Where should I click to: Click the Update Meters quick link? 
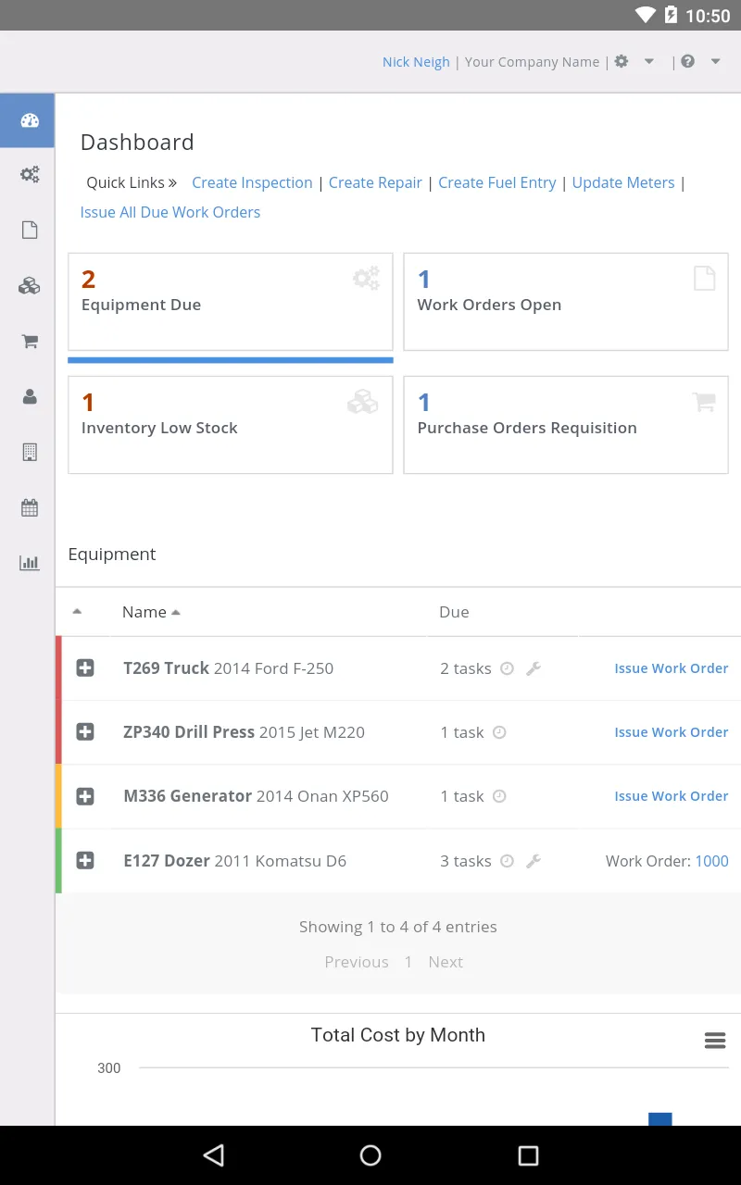click(x=623, y=182)
